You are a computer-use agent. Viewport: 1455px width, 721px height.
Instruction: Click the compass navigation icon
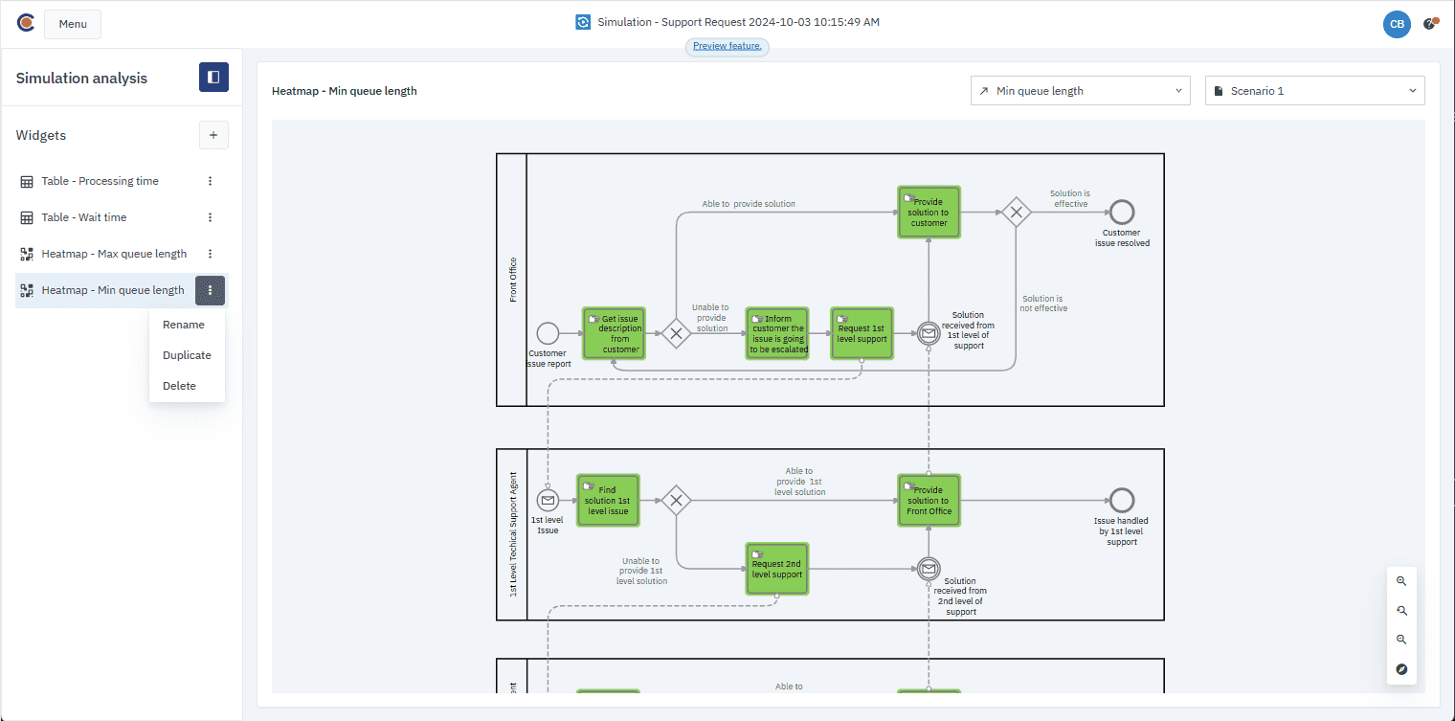pyautogui.click(x=1401, y=669)
